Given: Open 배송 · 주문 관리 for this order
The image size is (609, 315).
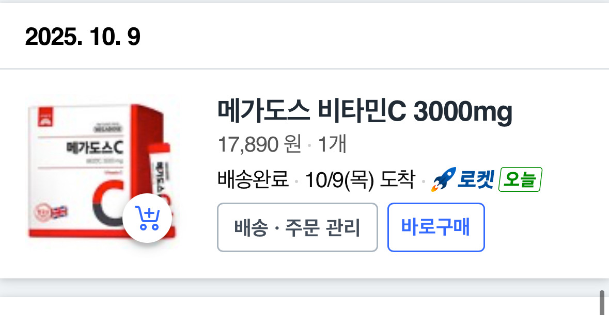Looking at the screenshot, I should click(x=297, y=227).
